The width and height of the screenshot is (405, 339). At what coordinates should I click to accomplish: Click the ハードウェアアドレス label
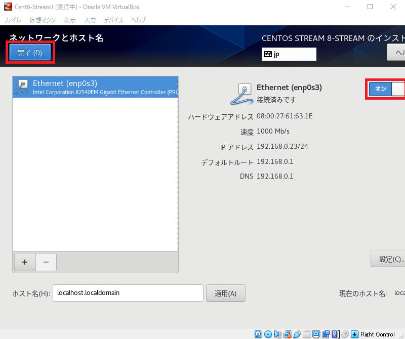[221, 117]
